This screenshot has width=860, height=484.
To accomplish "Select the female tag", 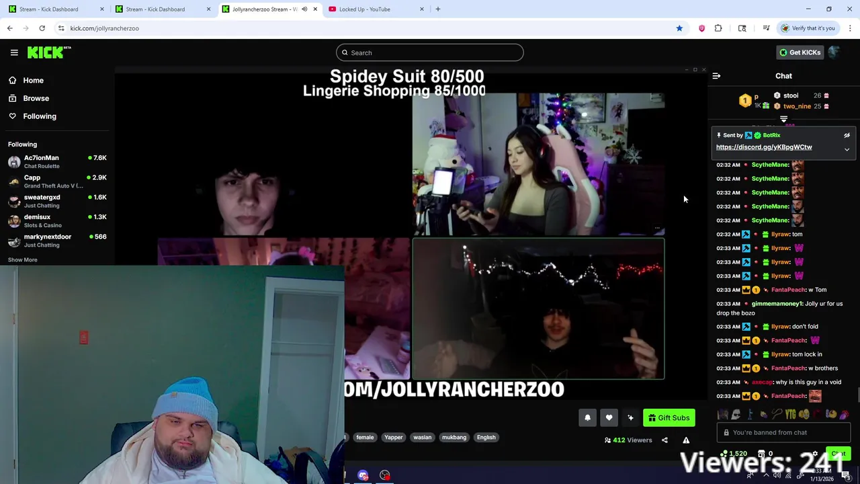I will 365,438.
